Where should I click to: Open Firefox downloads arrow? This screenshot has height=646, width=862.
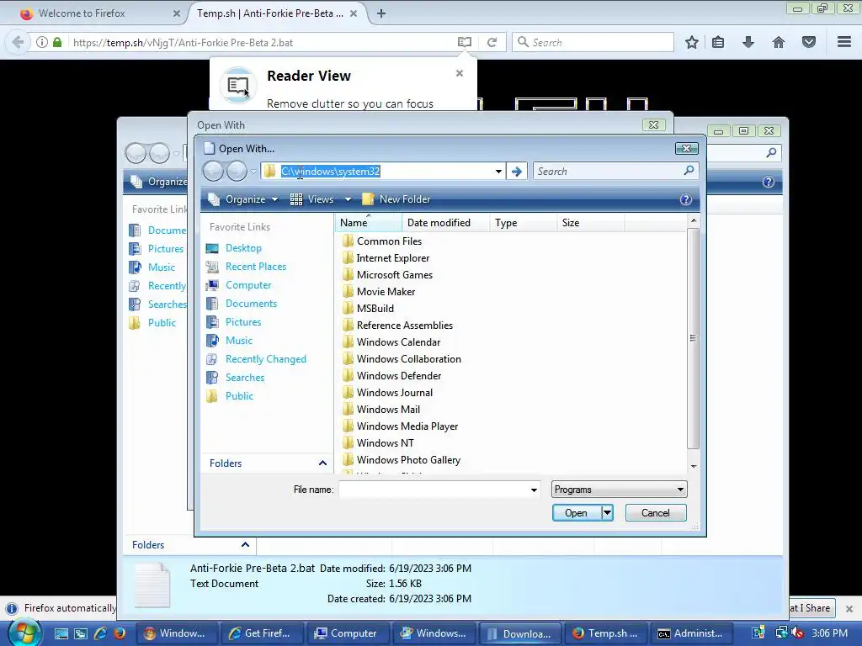(x=748, y=42)
